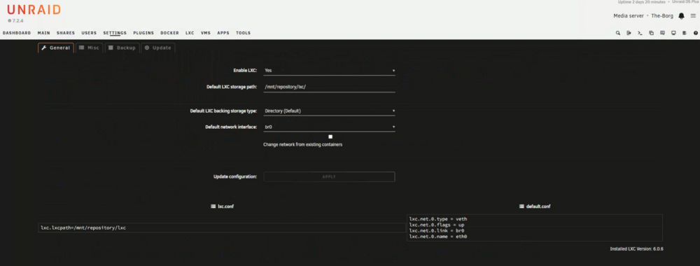Click the uptime text
The height and width of the screenshot is (266, 700).
(x=641, y=2)
